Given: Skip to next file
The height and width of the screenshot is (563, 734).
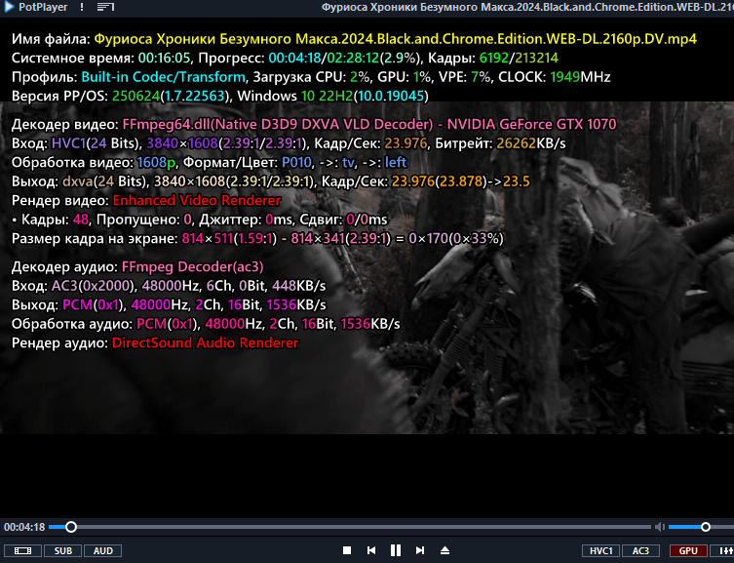Looking at the screenshot, I should pyautogui.click(x=420, y=551).
